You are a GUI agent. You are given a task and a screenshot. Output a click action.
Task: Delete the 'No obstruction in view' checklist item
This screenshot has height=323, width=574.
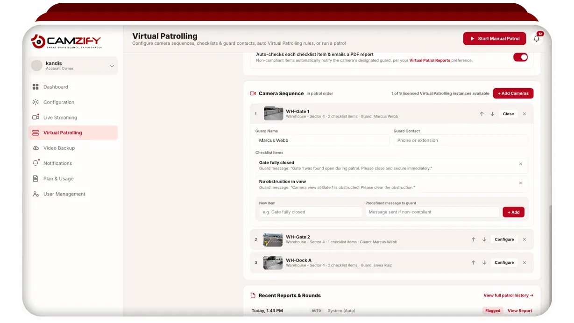pos(521,183)
